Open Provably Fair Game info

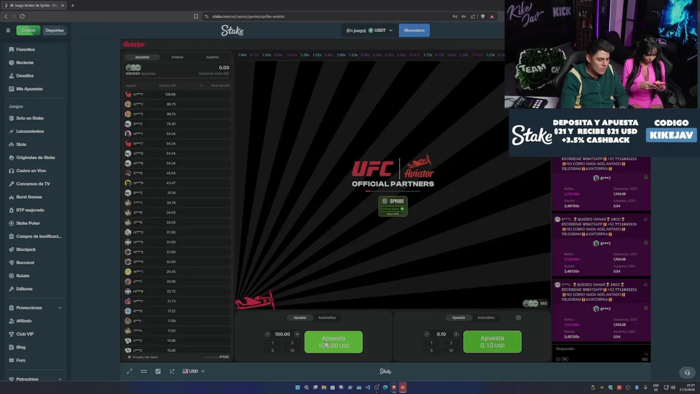[x=143, y=357]
